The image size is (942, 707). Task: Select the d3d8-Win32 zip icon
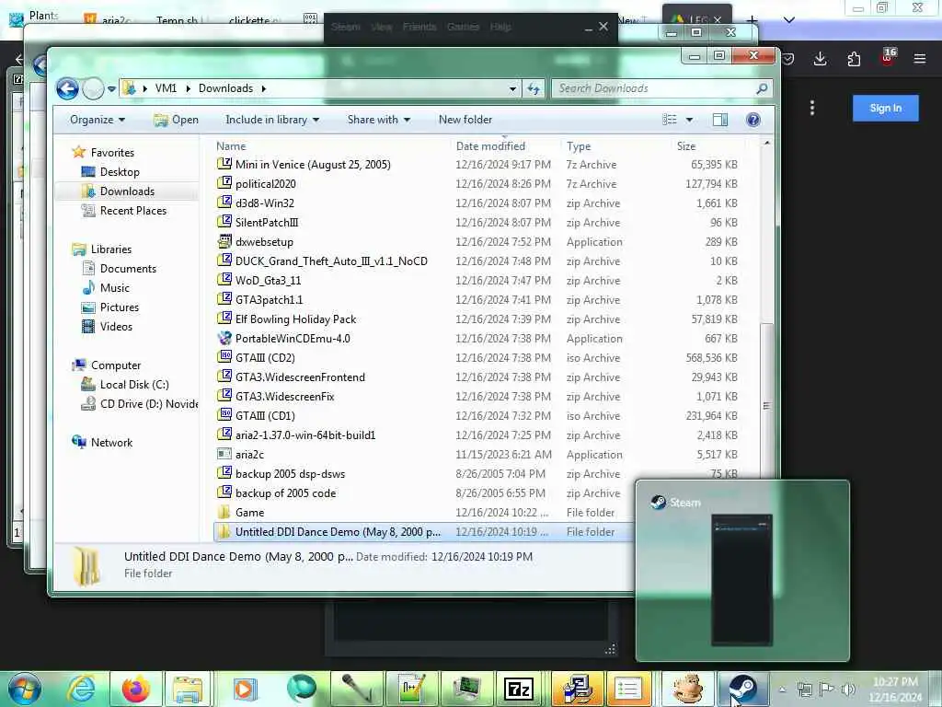224,202
